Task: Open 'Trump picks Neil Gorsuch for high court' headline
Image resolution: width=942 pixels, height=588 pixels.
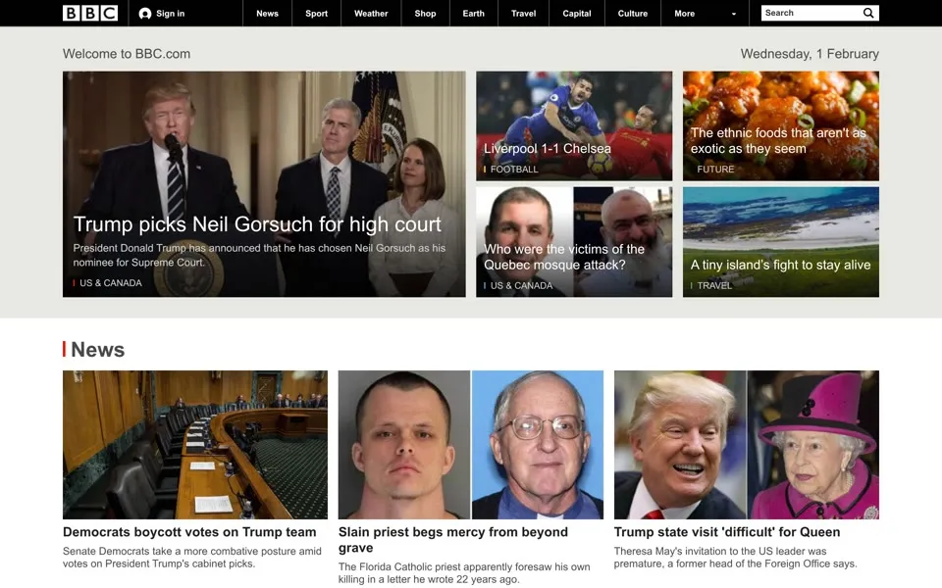Action: click(257, 223)
